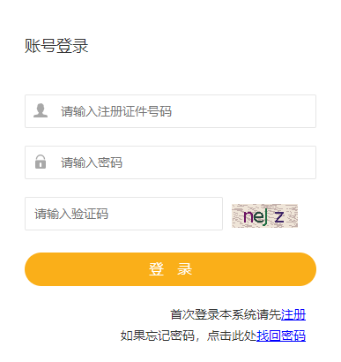
Task: Focus the 请输入注册证件号码 input field
Action: tap(170, 111)
